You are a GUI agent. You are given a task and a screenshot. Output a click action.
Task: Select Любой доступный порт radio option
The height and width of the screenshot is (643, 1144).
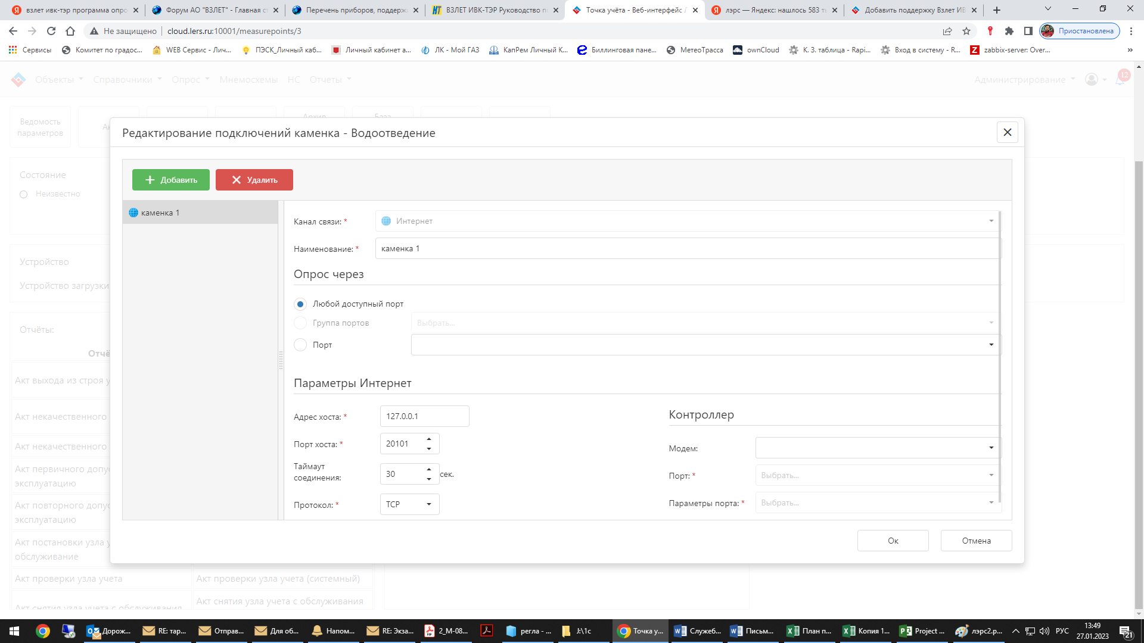[300, 304]
